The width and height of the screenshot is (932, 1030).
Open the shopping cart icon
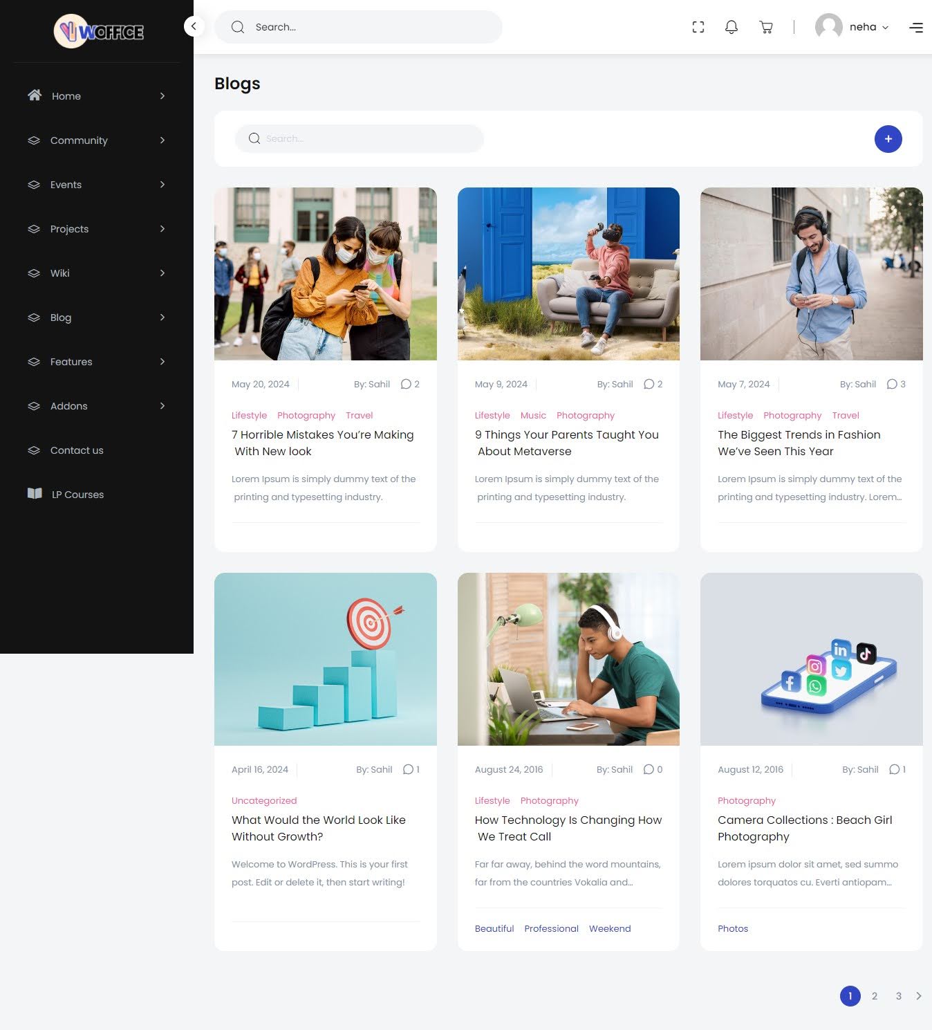tap(766, 27)
